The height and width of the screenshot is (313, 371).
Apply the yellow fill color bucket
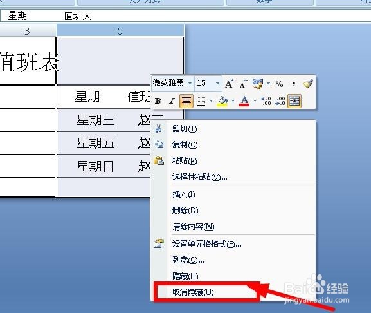[x=222, y=101]
